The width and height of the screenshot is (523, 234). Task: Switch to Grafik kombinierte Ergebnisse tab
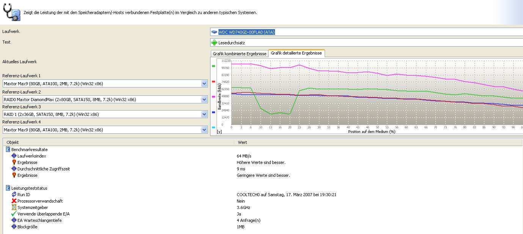click(x=239, y=54)
